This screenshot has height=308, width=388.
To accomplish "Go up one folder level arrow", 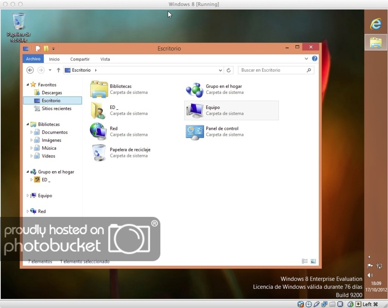I will coord(58,70).
